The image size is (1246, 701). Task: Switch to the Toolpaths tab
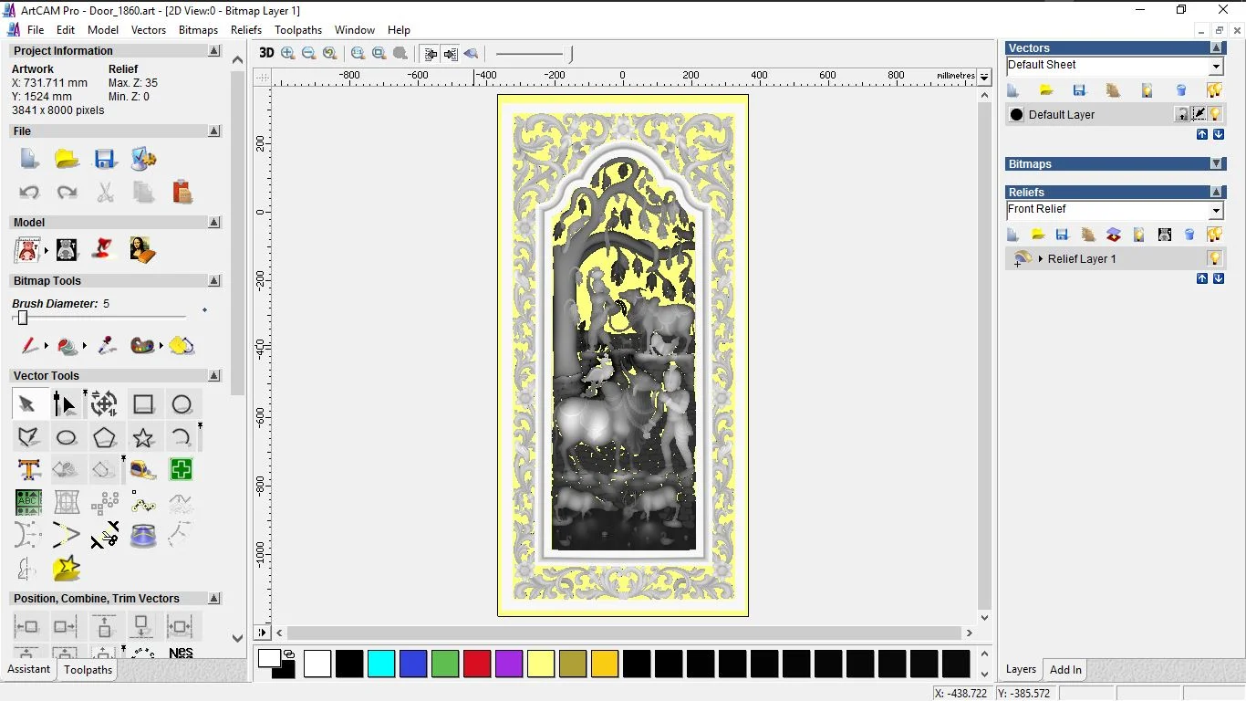pyautogui.click(x=88, y=669)
